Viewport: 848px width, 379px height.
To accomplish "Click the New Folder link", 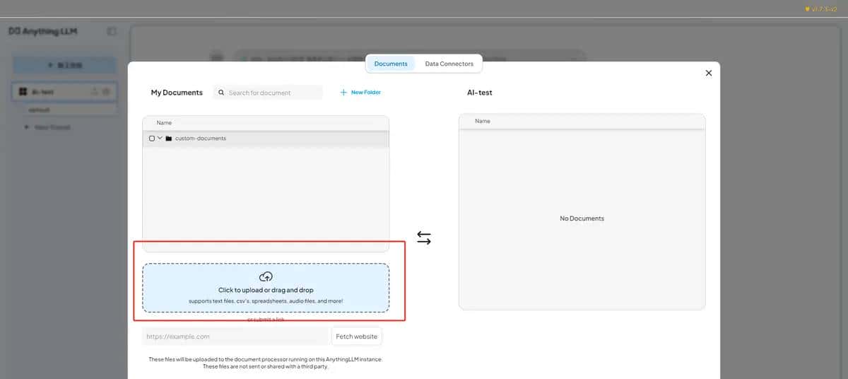I will tap(366, 93).
